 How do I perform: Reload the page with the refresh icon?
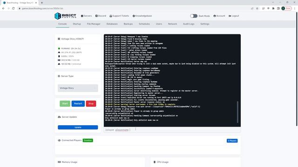[x=14, y=8]
